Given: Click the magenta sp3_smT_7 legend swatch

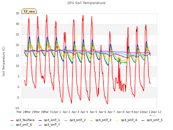Looking at the screenshot, I should [x=40, y=125].
